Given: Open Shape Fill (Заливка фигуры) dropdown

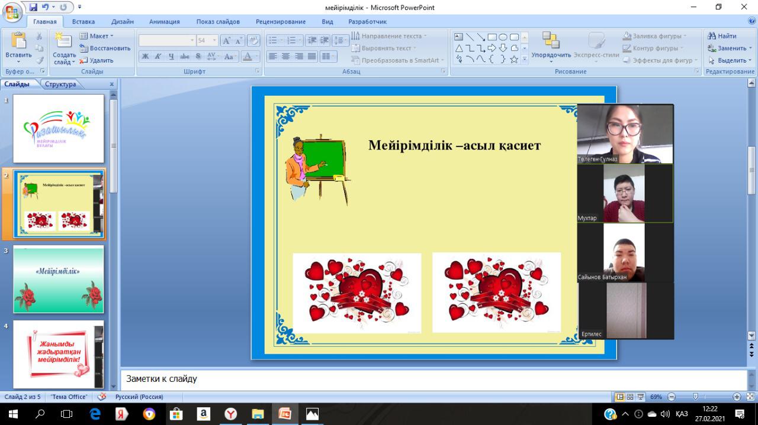Looking at the screenshot, I should point(655,36).
